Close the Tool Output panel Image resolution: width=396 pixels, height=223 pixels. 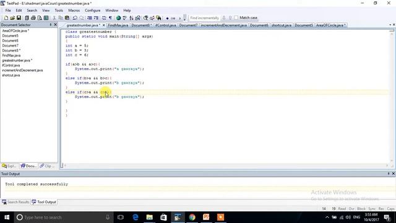pyautogui.click(x=394, y=173)
